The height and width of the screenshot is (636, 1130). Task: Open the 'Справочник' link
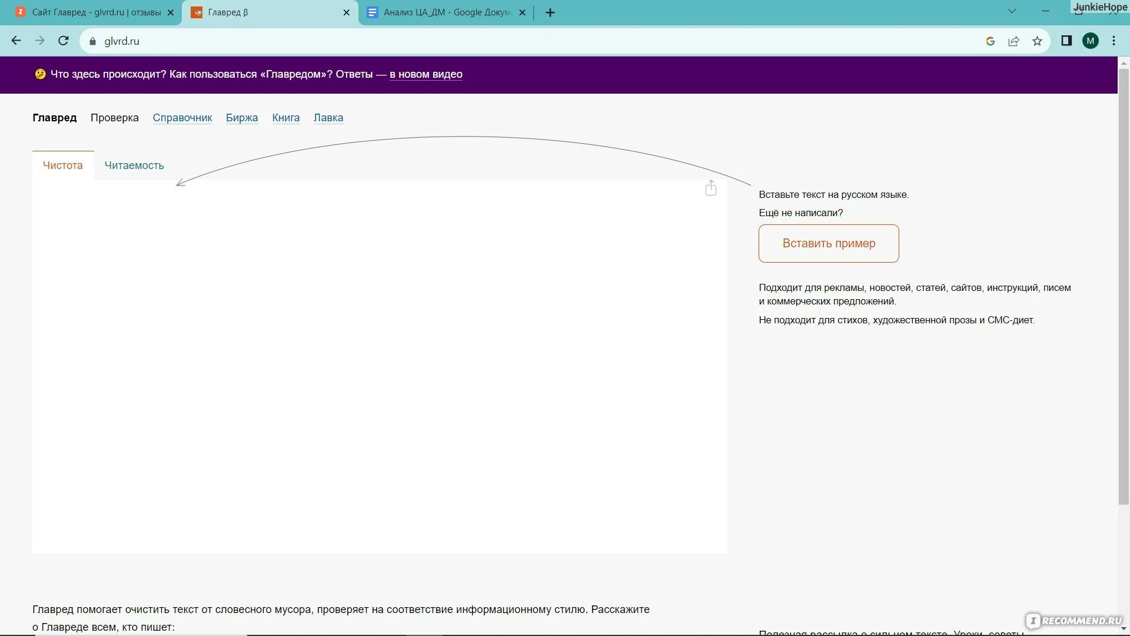(182, 118)
